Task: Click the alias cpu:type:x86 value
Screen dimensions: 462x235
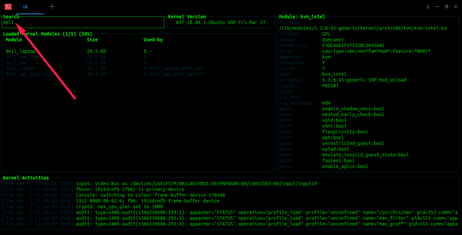Action: coord(376,52)
